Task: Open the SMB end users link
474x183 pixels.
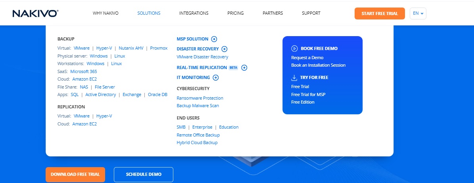Action: click(181, 127)
